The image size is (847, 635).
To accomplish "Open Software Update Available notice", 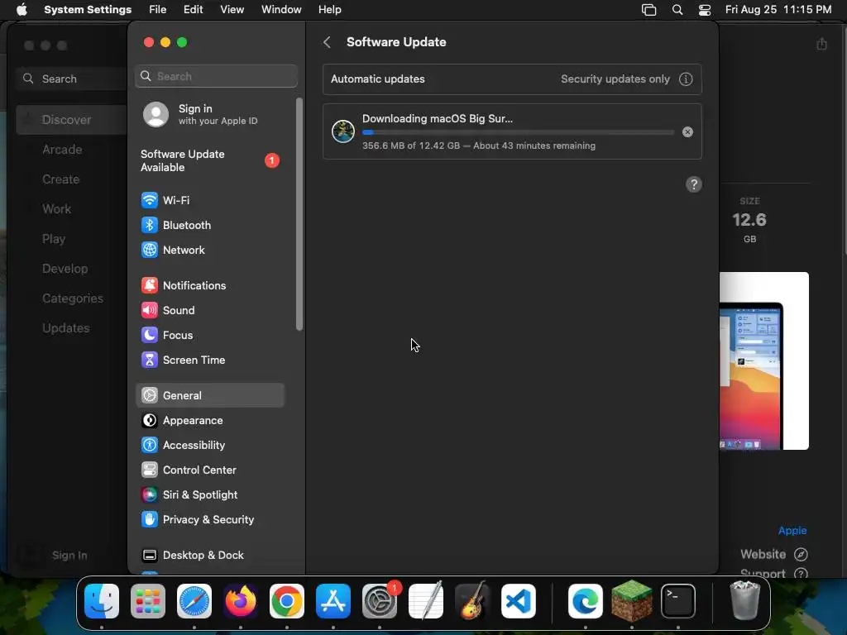I will tap(209, 161).
